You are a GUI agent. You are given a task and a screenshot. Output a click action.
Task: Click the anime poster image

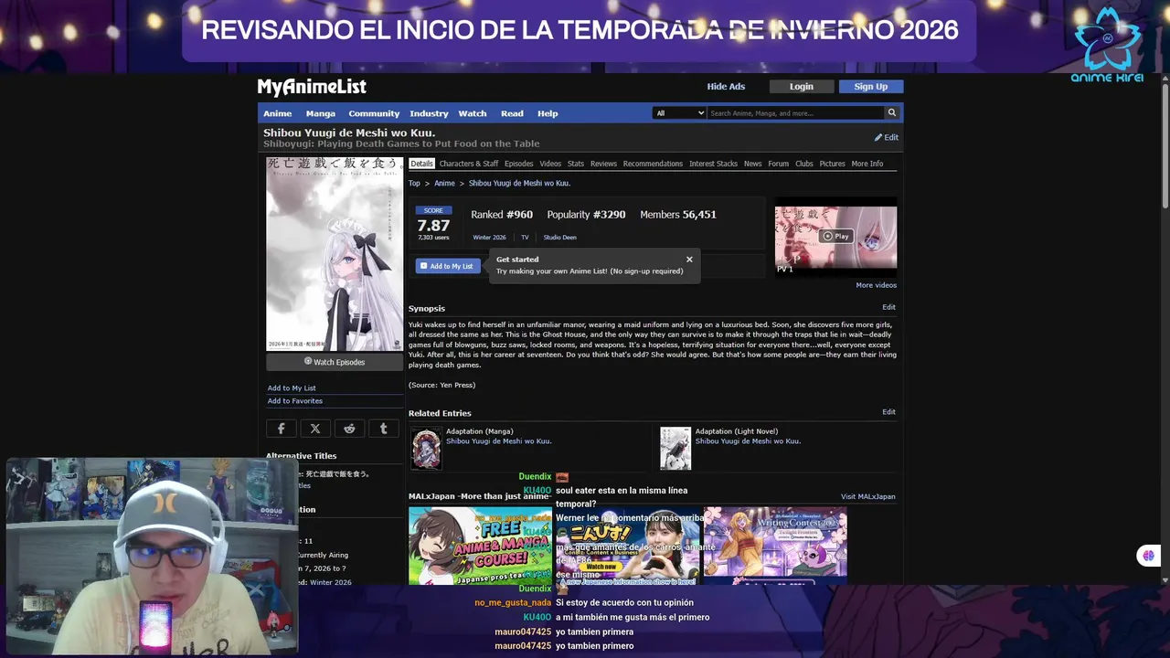point(335,254)
